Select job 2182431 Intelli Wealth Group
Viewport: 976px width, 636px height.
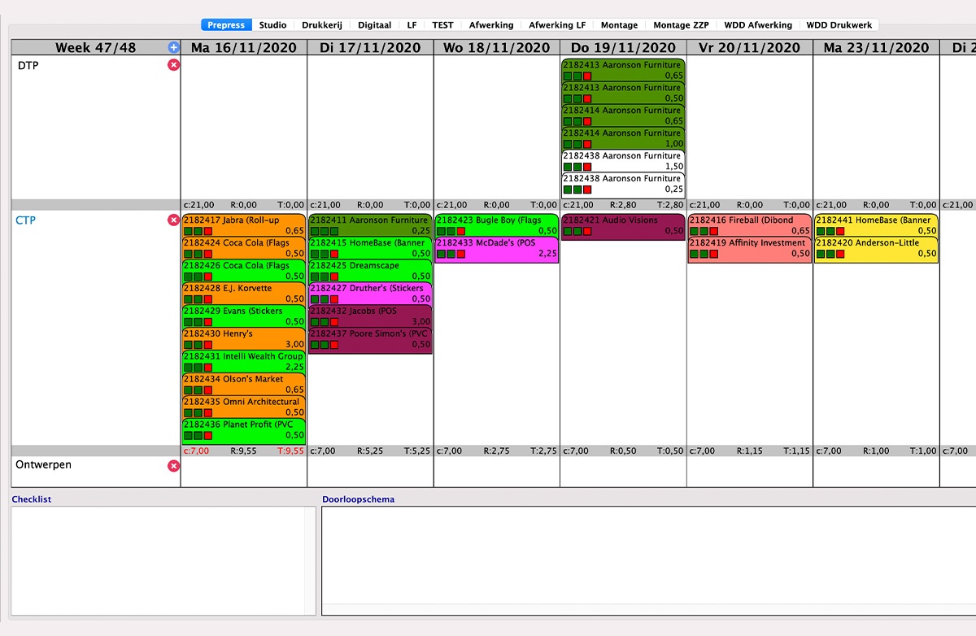pos(244,362)
